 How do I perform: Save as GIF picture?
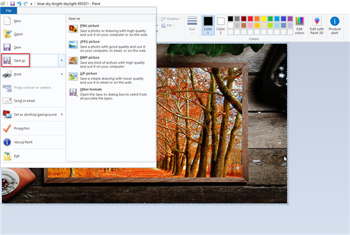[111, 78]
